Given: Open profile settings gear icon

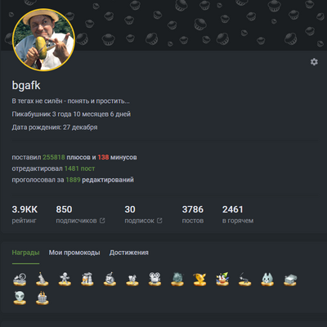Looking at the screenshot, I should 314,62.
